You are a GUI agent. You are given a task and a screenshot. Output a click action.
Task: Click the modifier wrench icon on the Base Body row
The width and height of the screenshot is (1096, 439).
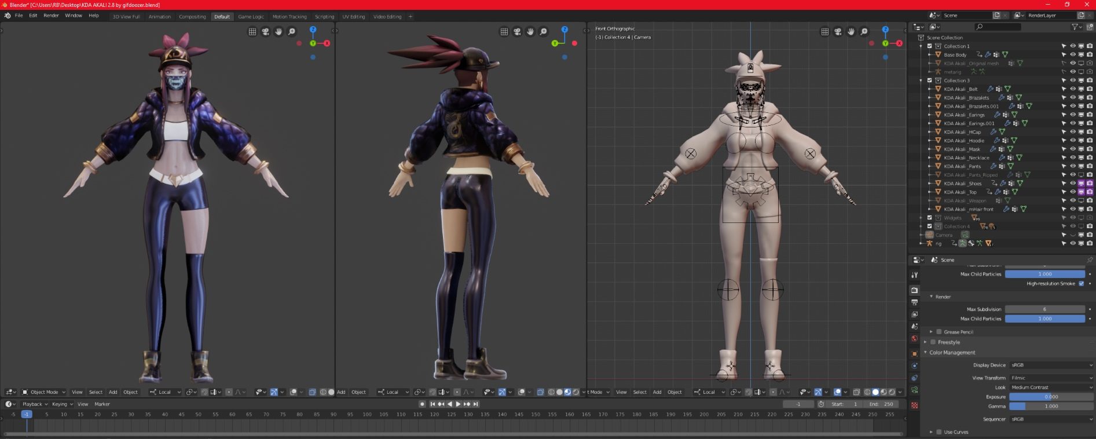click(988, 54)
